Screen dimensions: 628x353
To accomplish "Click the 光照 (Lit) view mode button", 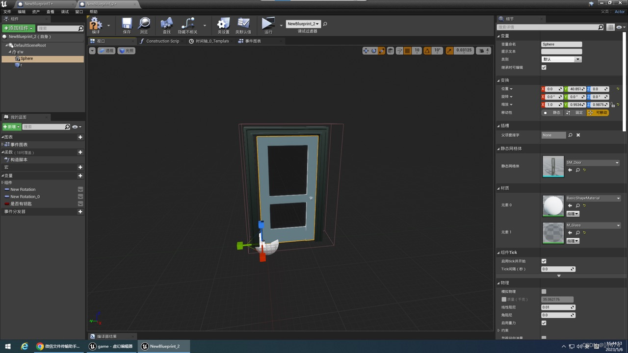I will tap(127, 50).
